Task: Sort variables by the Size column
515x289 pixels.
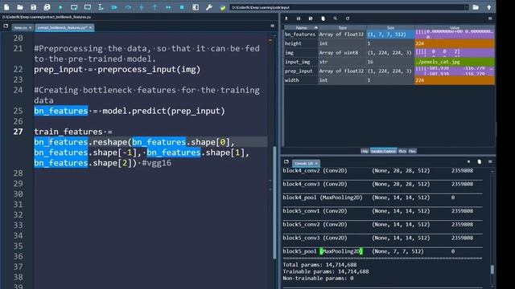Action: click(390, 28)
